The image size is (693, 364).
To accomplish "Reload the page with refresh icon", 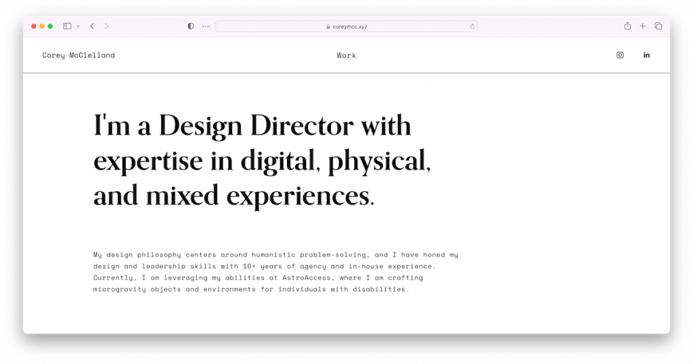I will (x=472, y=26).
